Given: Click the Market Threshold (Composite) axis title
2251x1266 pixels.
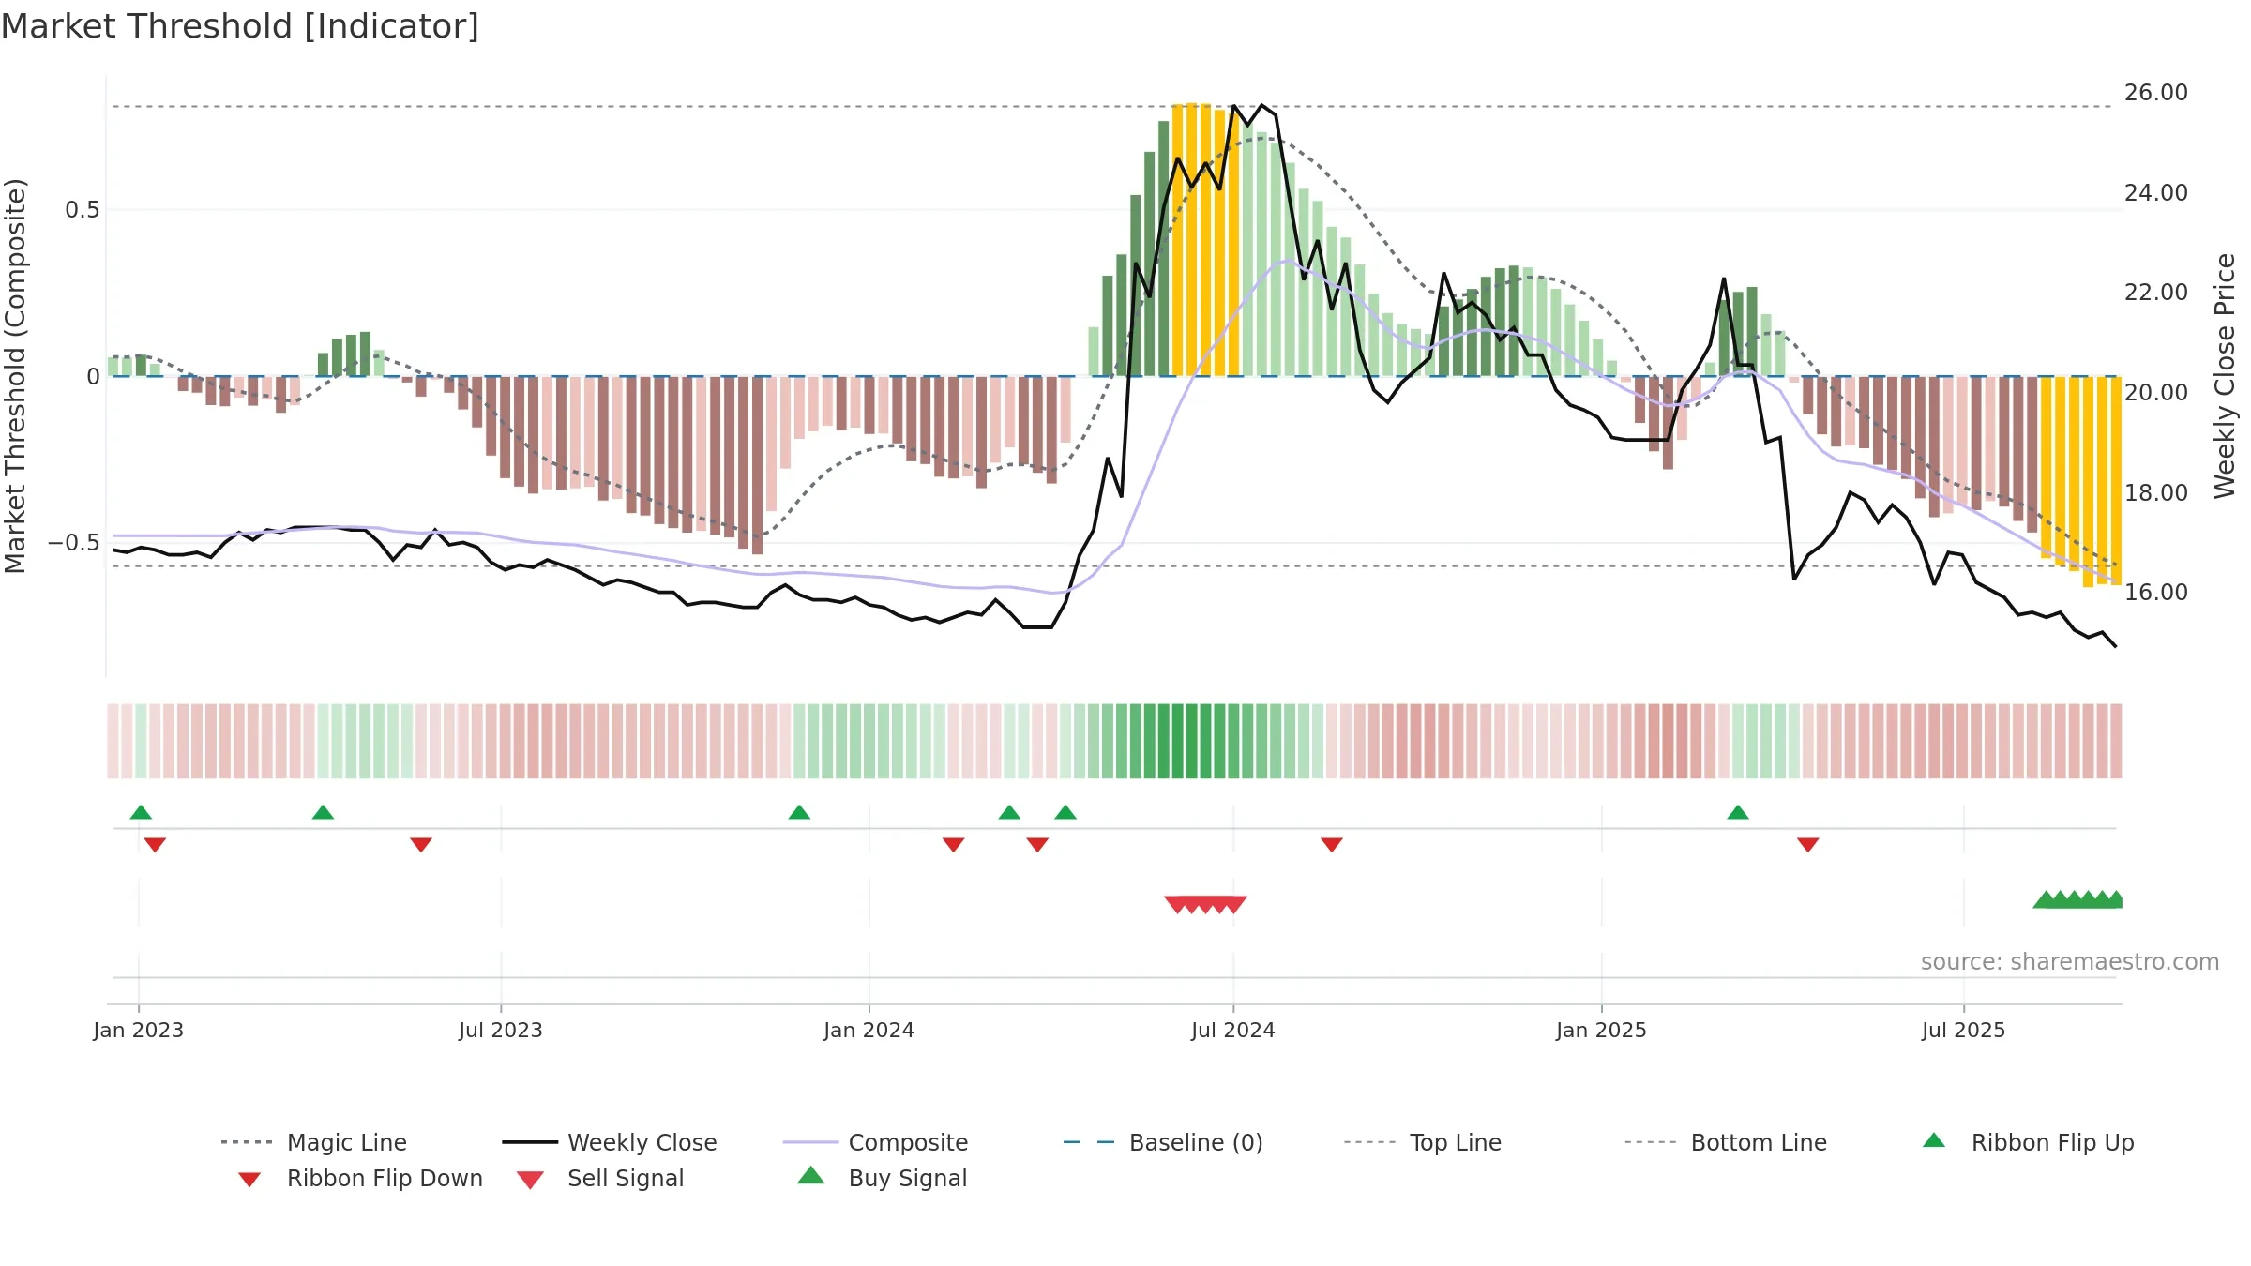Looking at the screenshot, I should point(15,375).
